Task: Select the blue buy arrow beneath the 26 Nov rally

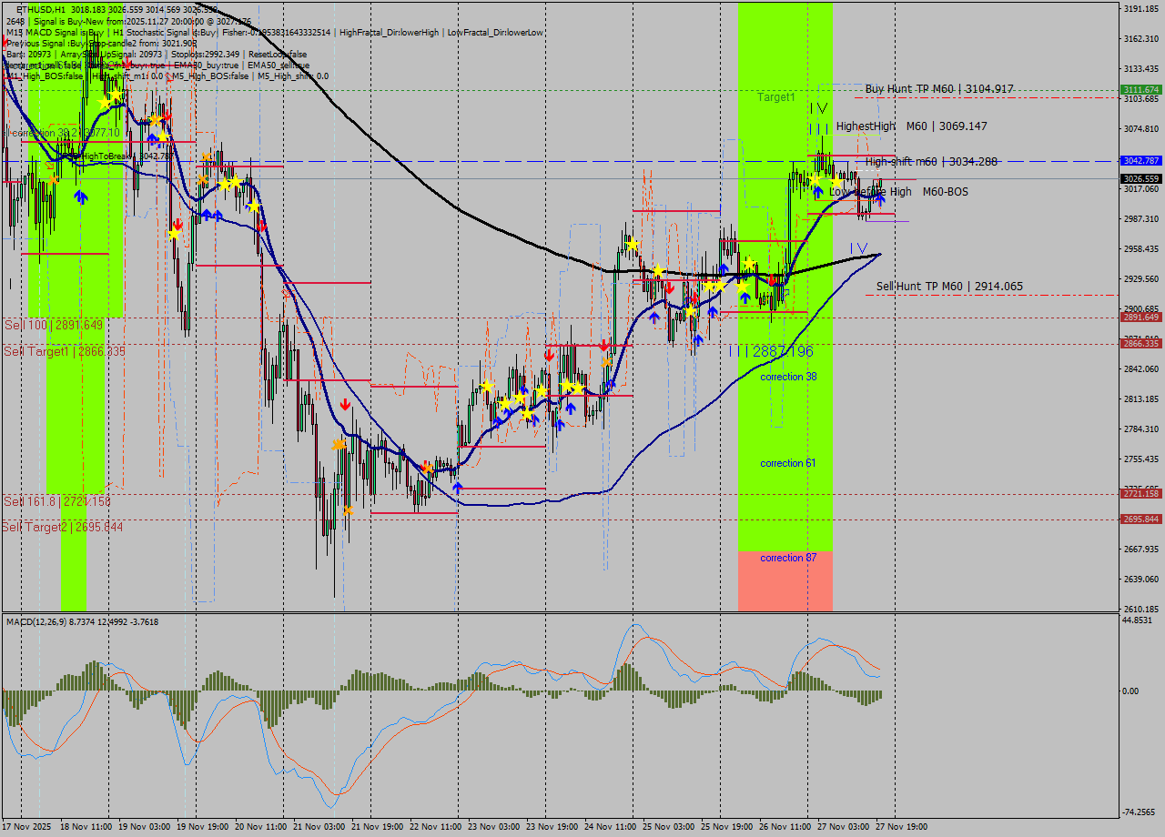Action: [817, 191]
